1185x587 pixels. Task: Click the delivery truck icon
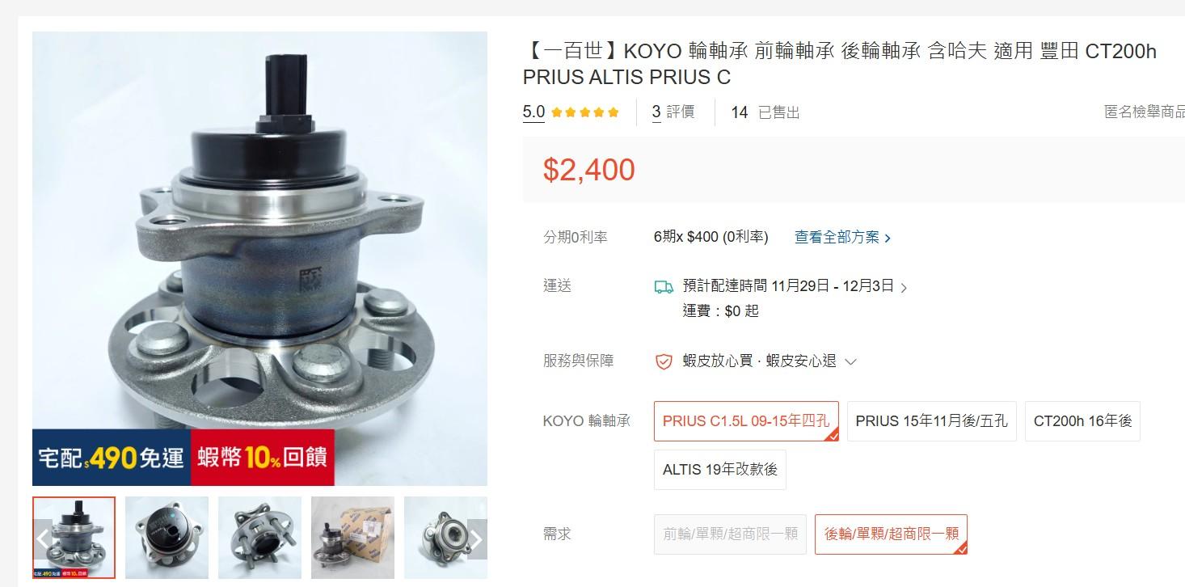(x=664, y=286)
